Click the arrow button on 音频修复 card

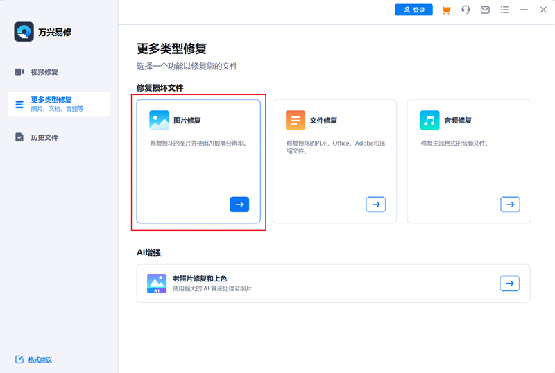pos(510,205)
